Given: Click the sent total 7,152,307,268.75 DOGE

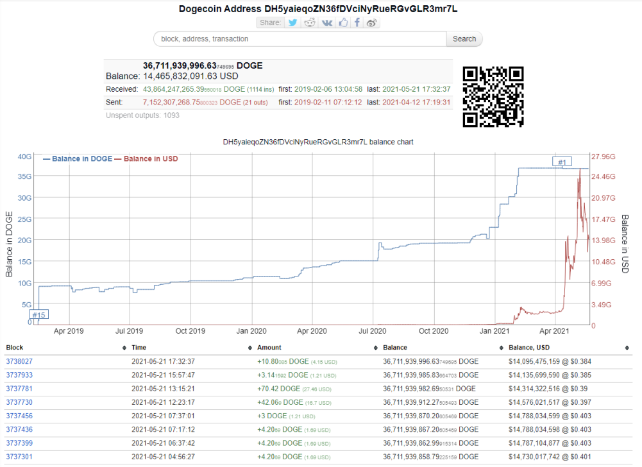Looking at the screenshot, I should (192, 102).
